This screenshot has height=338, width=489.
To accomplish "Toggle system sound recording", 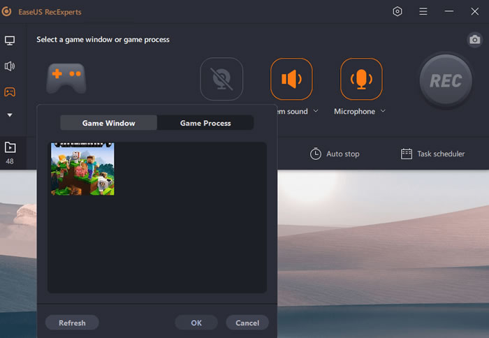I will (x=291, y=79).
